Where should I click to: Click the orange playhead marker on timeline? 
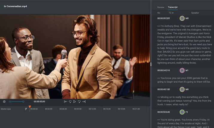pos(30,107)
